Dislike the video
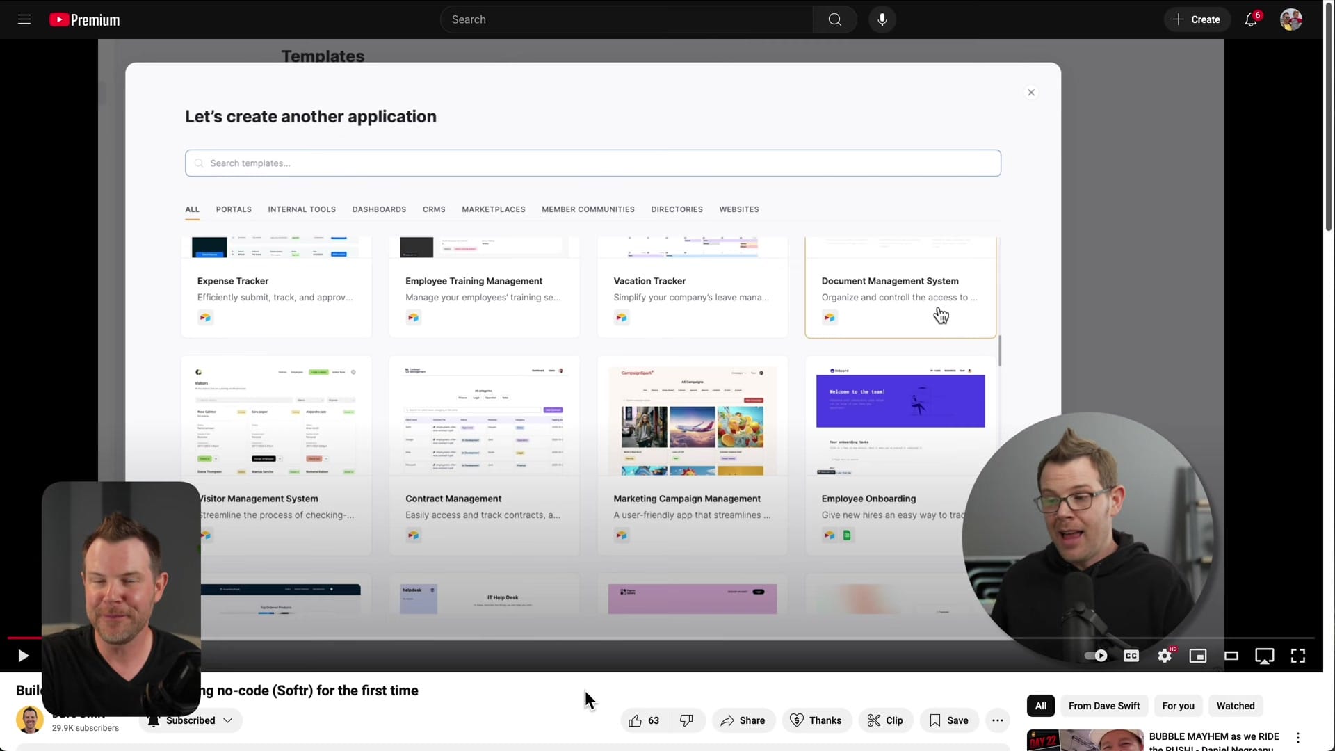 click(x=686, y=720)
